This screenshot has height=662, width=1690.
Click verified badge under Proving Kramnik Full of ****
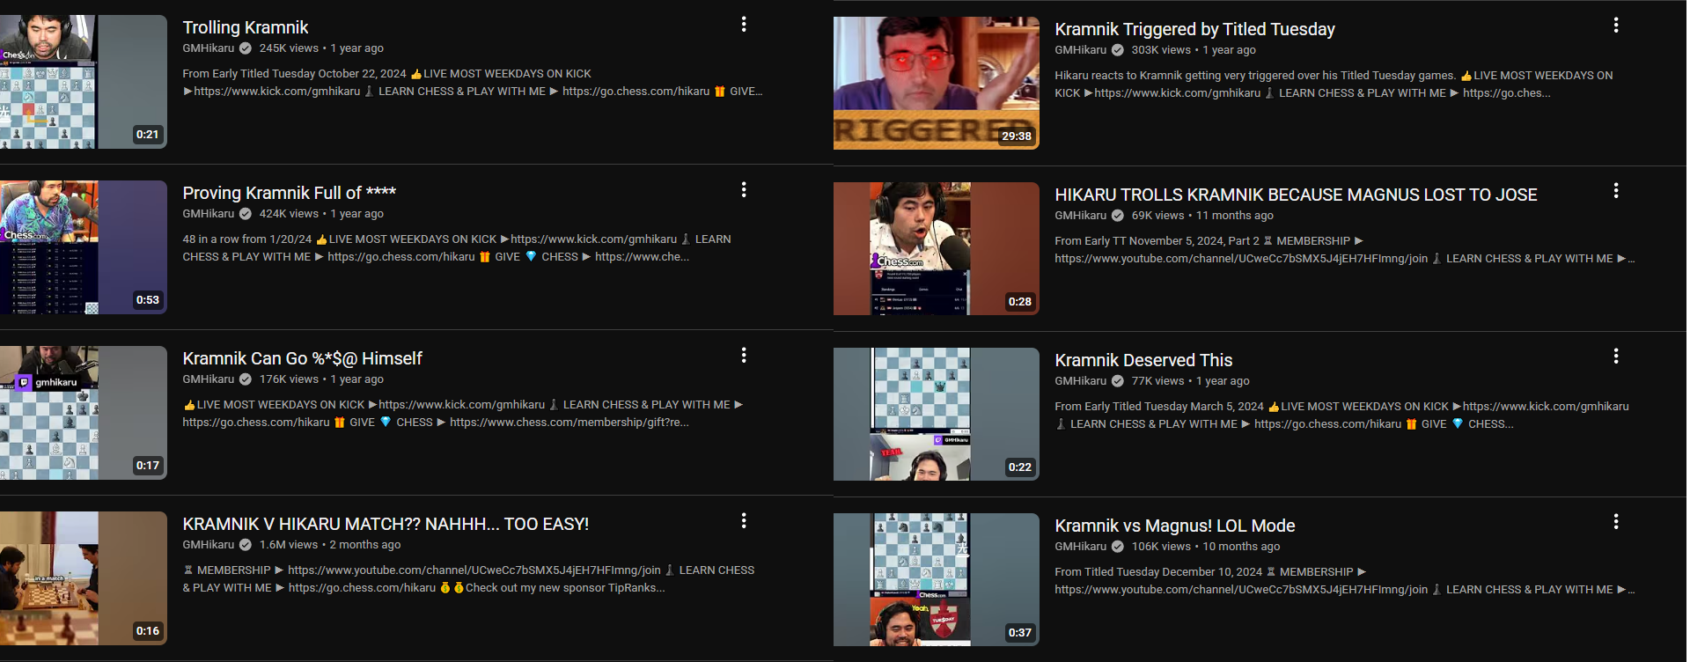pyautogui.click(x=246, y=214)
